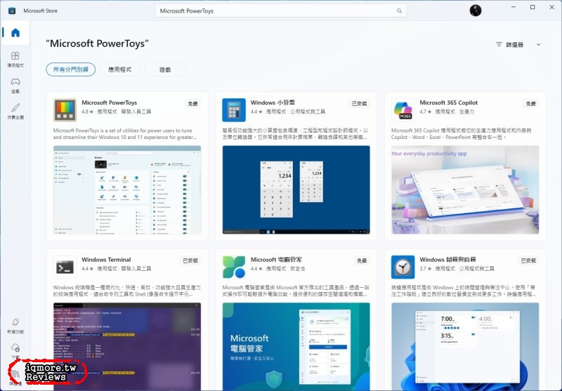
Task: Open What's New bell icon in sidebar
Action: (x=15, y=326)
